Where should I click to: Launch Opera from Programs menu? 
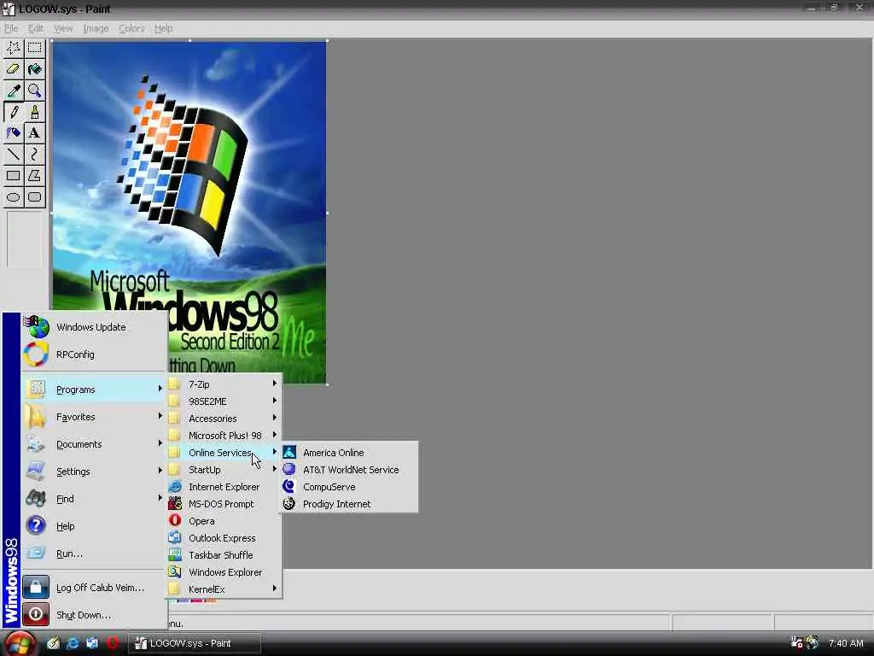224,521
